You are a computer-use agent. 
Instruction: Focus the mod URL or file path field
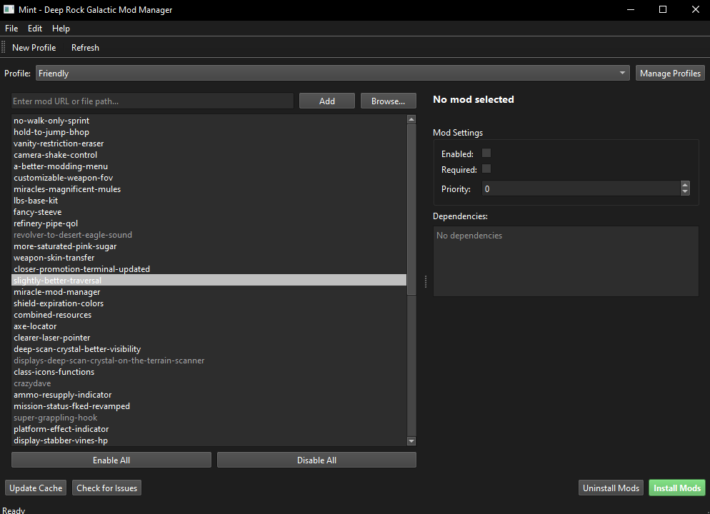(153, 101)
